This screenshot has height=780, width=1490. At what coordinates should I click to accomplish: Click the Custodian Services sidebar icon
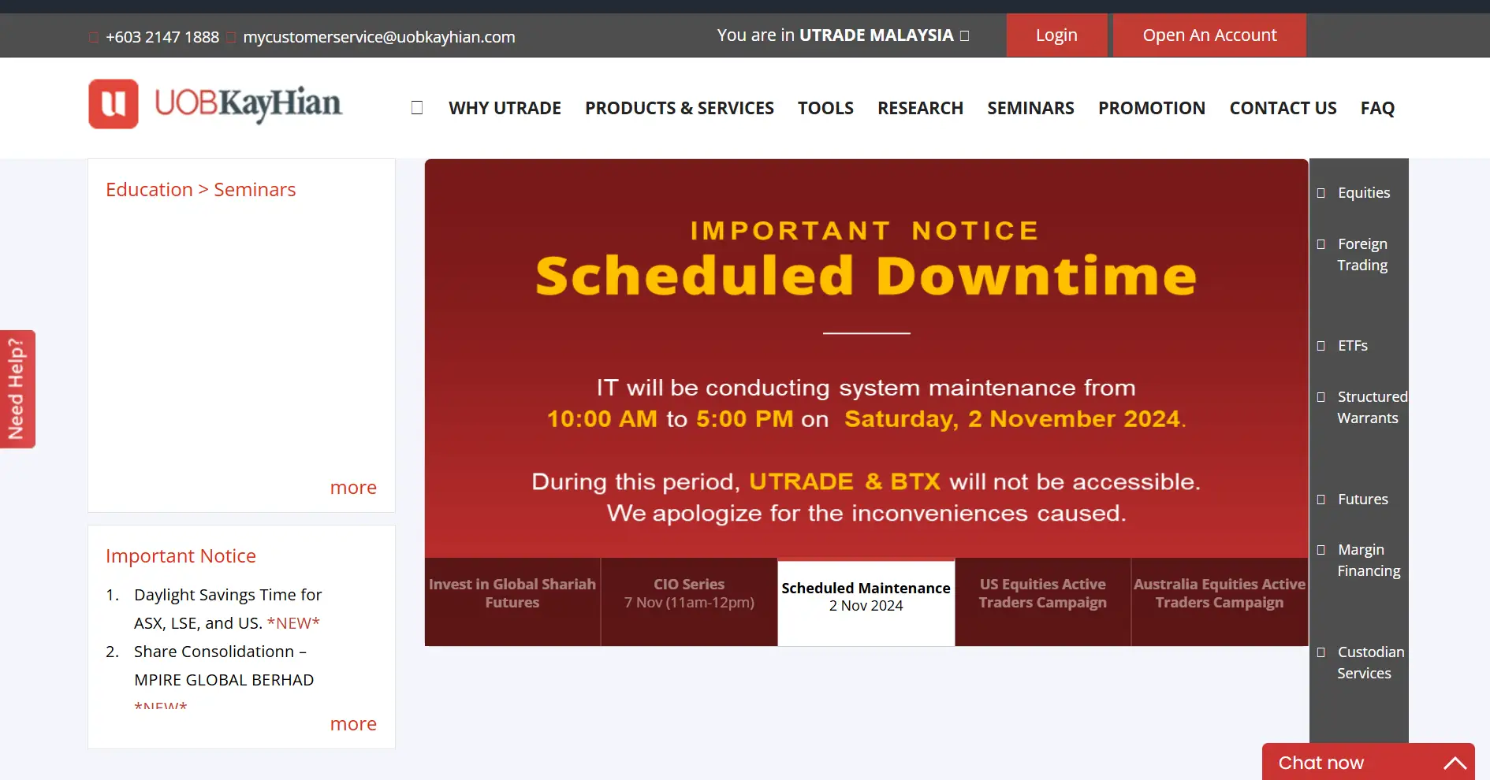(1321, 652)
